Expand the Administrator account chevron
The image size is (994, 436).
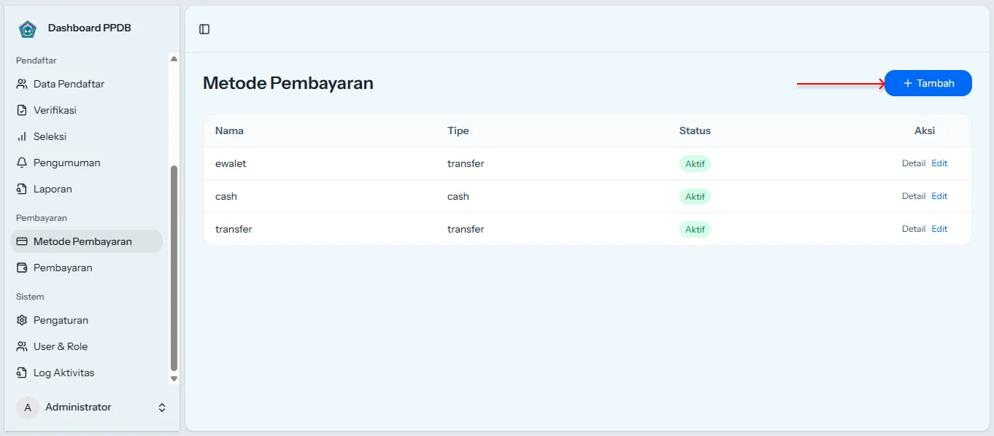pos(162,408)
